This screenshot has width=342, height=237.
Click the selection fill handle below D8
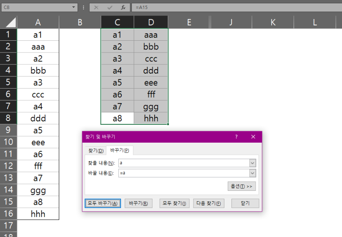(168, 124)
